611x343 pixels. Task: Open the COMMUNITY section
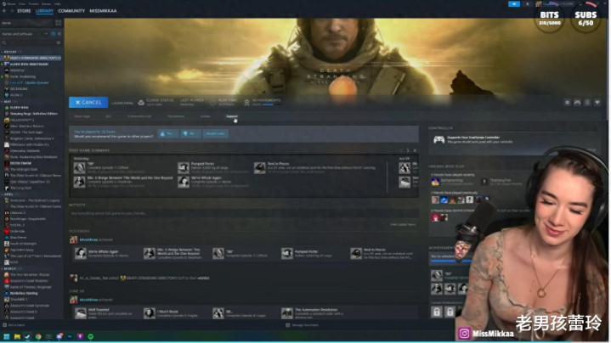pyautogui.click(x=71, y=11)
